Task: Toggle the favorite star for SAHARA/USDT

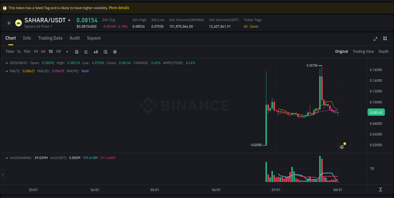Action: [9, 23]
